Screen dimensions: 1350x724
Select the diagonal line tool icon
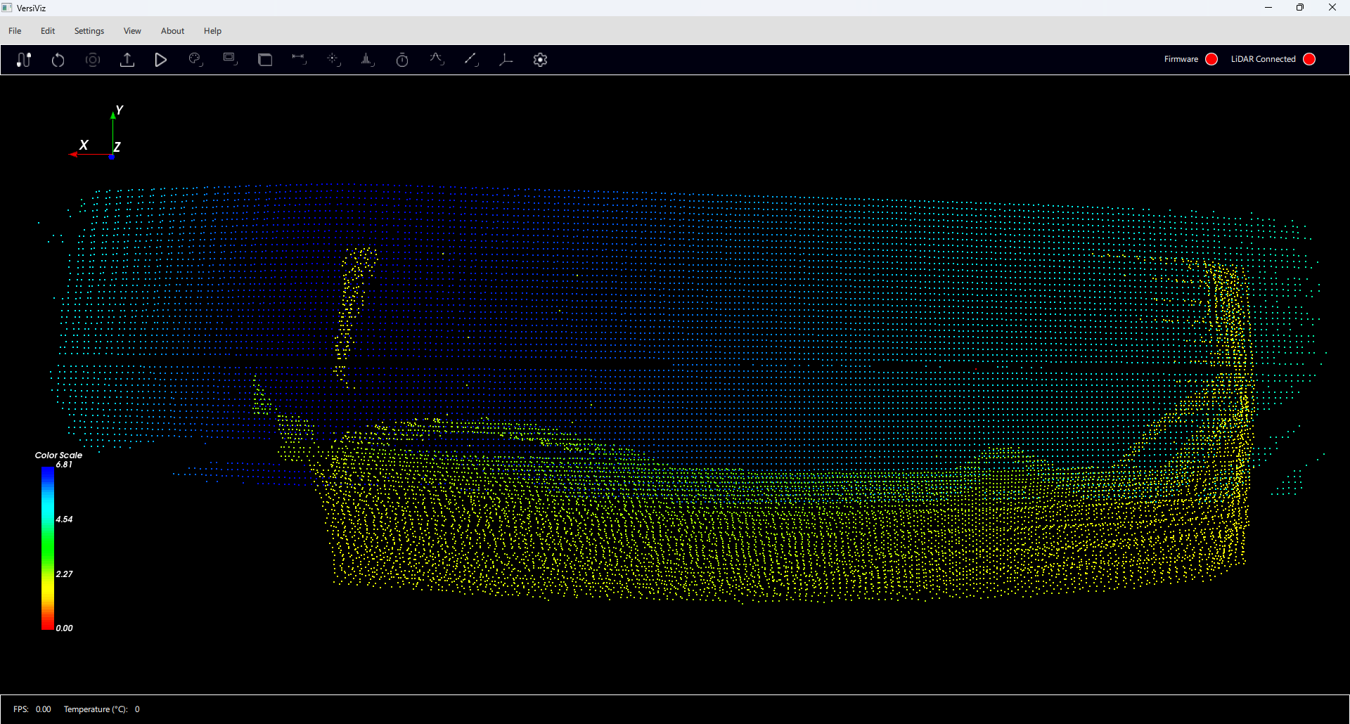(x=471, y=60)
